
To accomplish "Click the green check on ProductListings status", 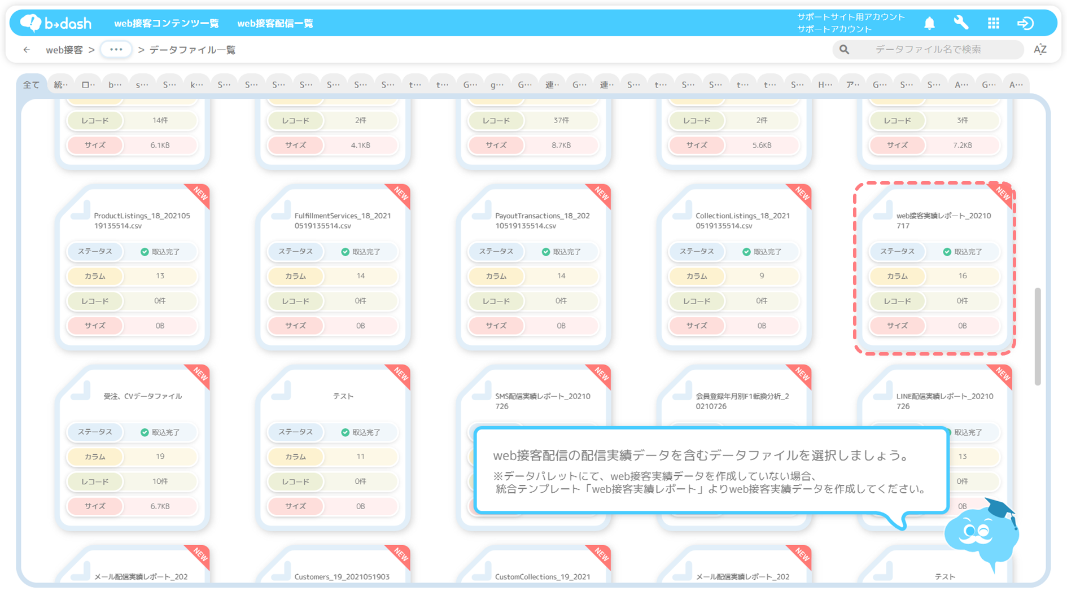I will coord(145,252).
